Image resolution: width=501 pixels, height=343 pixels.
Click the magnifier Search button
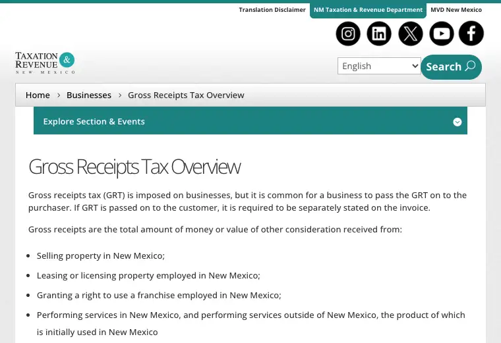tap(451, 66)
